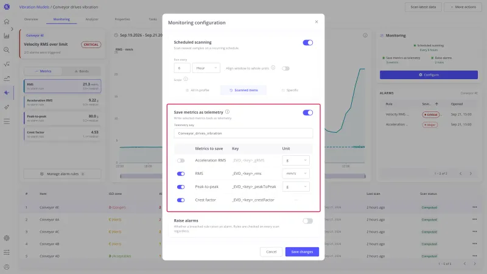Open the More actions dropdown

pyautogui.click(x=463, y=7)
